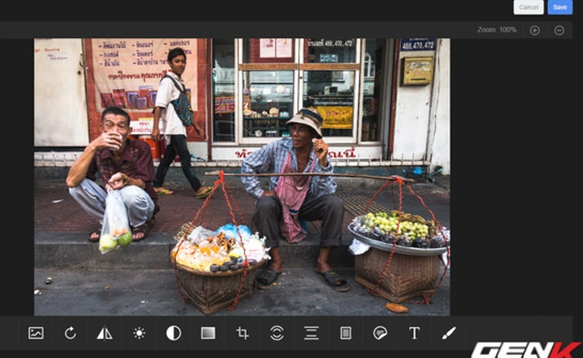The height and width of the screenshot is (358, 583).
Task: Select the Frame/border tool
Action: 346,333
